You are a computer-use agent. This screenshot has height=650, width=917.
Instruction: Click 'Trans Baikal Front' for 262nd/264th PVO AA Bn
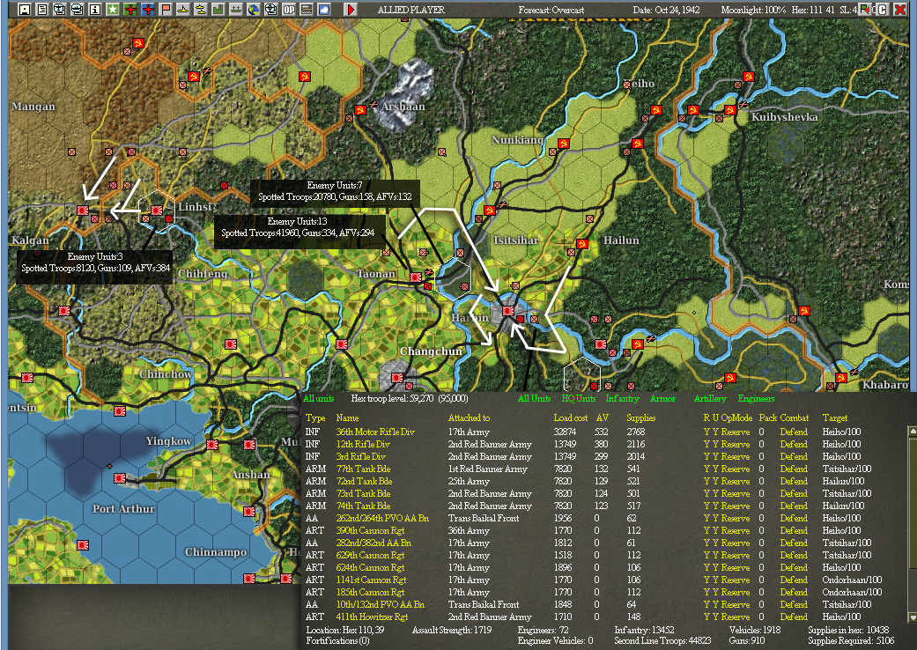pos(484,519)
